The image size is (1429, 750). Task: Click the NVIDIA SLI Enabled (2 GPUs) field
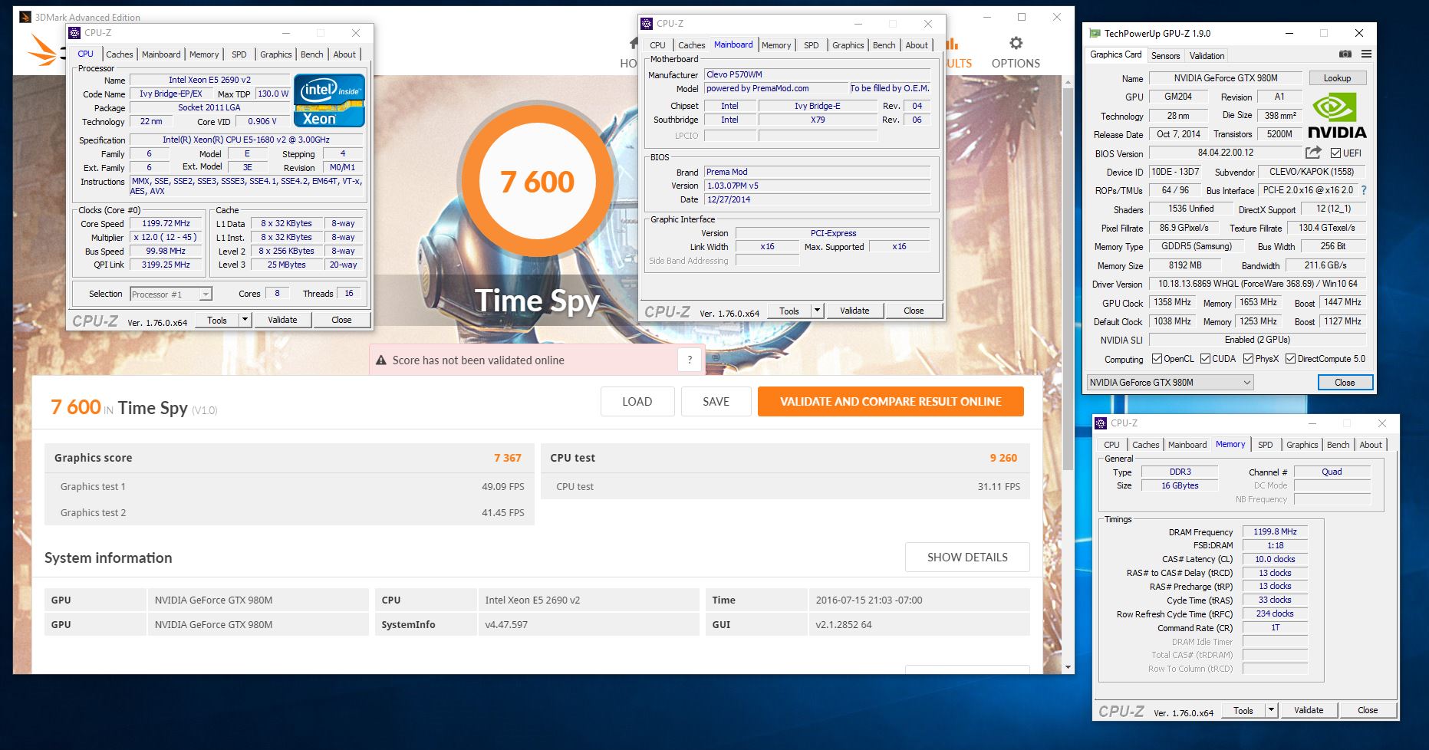pyautogui.click(x=1257, y=340)
